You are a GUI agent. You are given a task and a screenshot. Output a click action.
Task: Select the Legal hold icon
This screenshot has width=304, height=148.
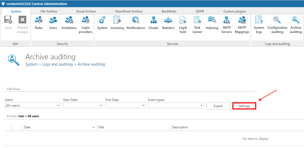(x=183, y=25)
